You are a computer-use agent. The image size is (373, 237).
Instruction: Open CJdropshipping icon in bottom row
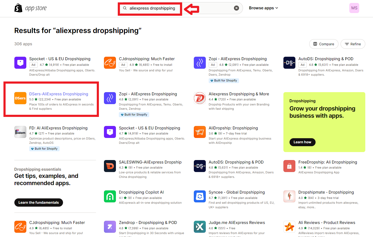click(20, 227)
